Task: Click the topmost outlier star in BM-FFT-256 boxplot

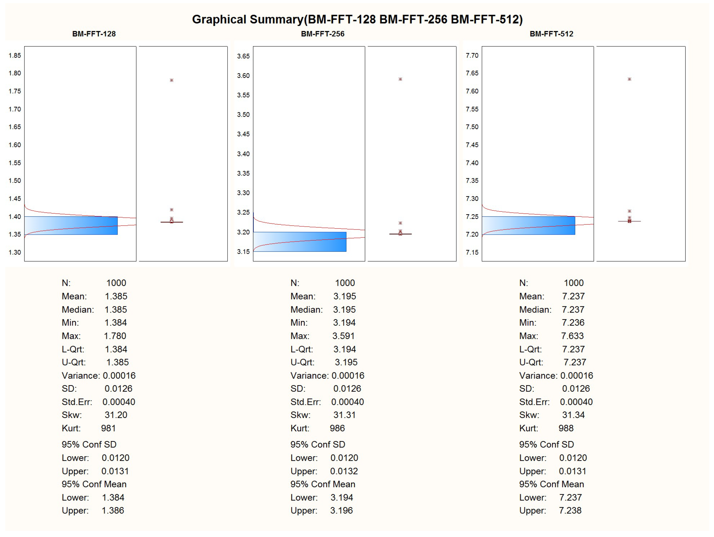Action: [400, 79]
